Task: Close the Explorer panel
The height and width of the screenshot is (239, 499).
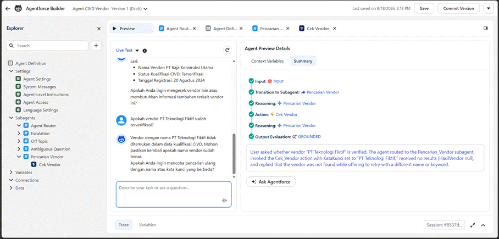Action: (x=99, y=29)
